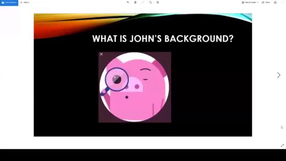The height and width of the screenshot is (161, 286).
Task: Open the Add to menu
Action: click(25, 3)
